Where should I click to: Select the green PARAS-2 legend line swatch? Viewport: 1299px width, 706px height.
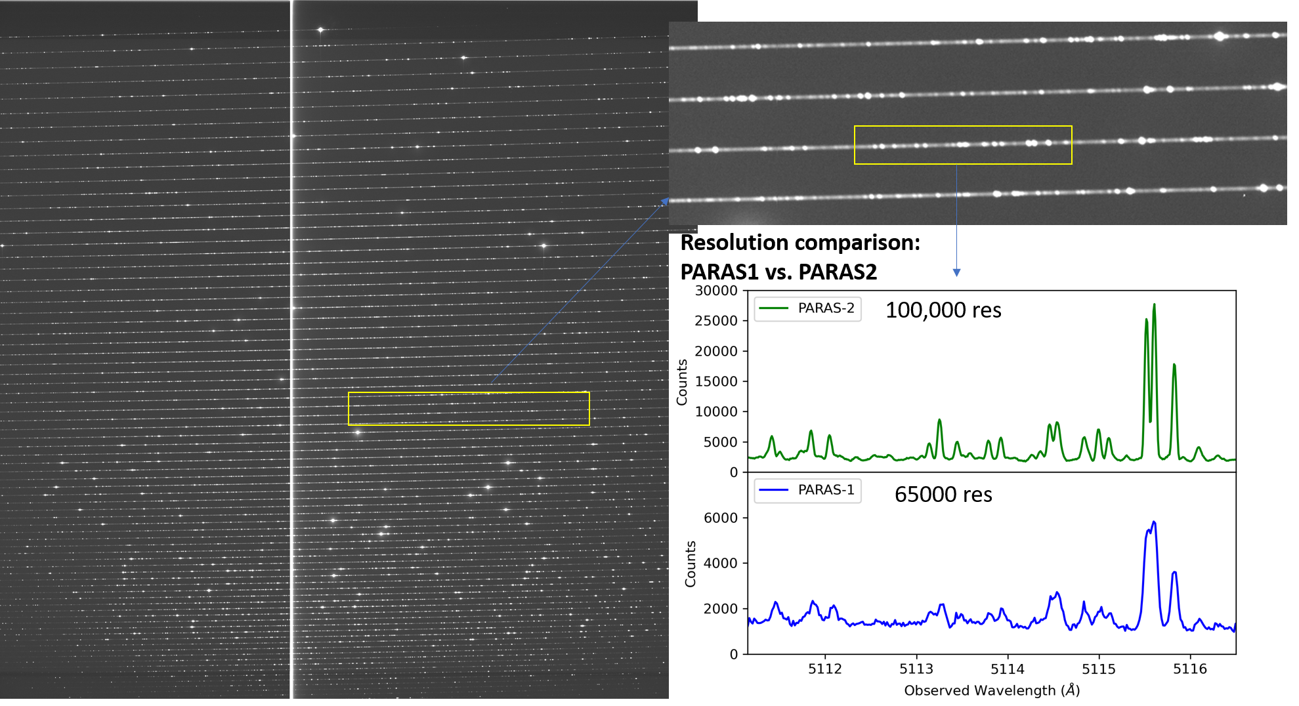pyautogui.click(x=773, y=308)
